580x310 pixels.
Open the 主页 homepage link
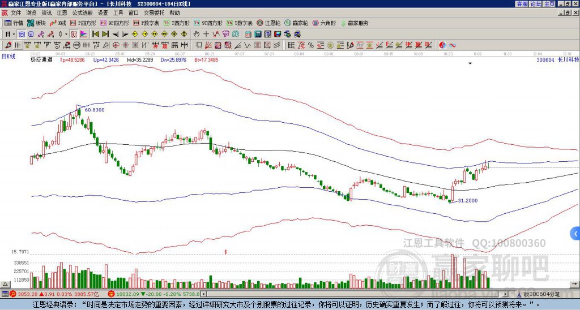(x=549, y=4)
